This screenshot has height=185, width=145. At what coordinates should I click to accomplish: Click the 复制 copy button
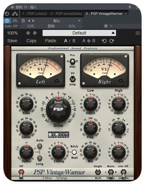[51, 26]
